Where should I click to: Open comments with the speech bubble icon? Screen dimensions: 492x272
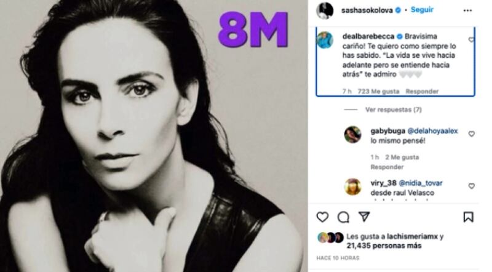[x=343, y=217]
